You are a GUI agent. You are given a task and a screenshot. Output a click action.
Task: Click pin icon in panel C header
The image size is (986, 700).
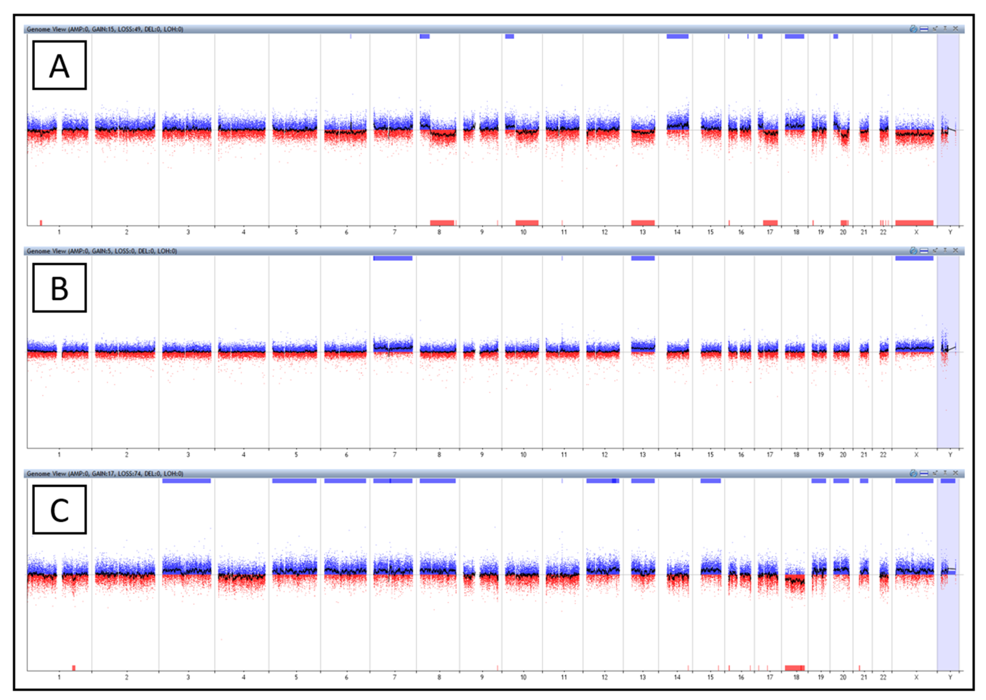click(945, 473)
